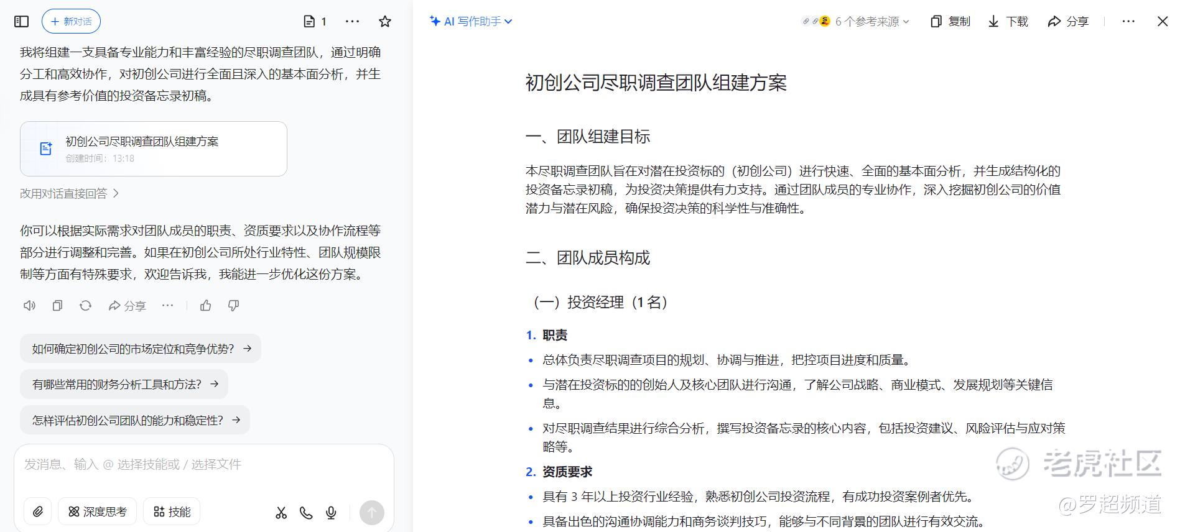The image size is (1185, 532).
Task: Give the reply a thumbs down
Action: 234,305
